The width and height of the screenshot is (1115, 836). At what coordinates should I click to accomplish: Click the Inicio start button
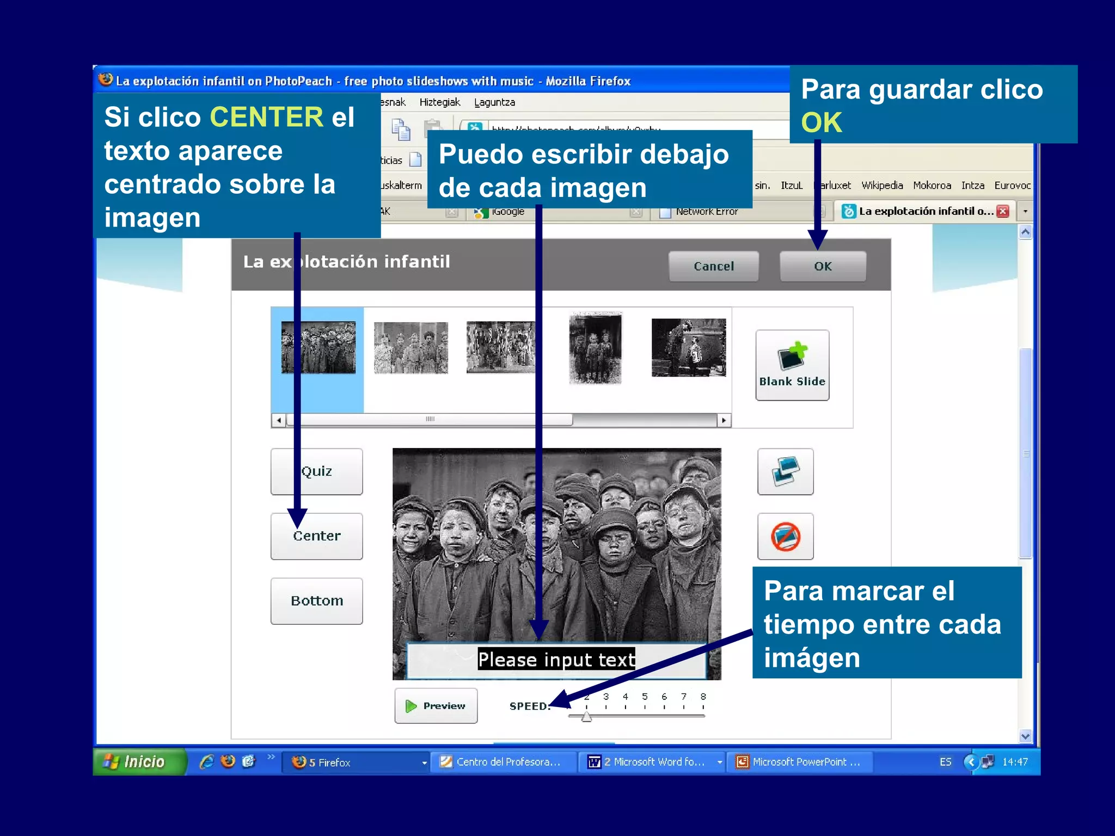click(x=140, y=762)
